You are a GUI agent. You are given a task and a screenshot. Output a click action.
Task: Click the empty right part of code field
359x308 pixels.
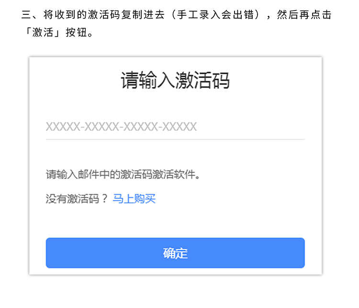pos(251,127)
